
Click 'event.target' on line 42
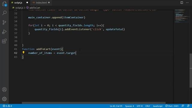66,53
